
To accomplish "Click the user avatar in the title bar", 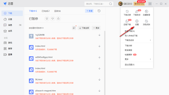I will click(120, 4).
